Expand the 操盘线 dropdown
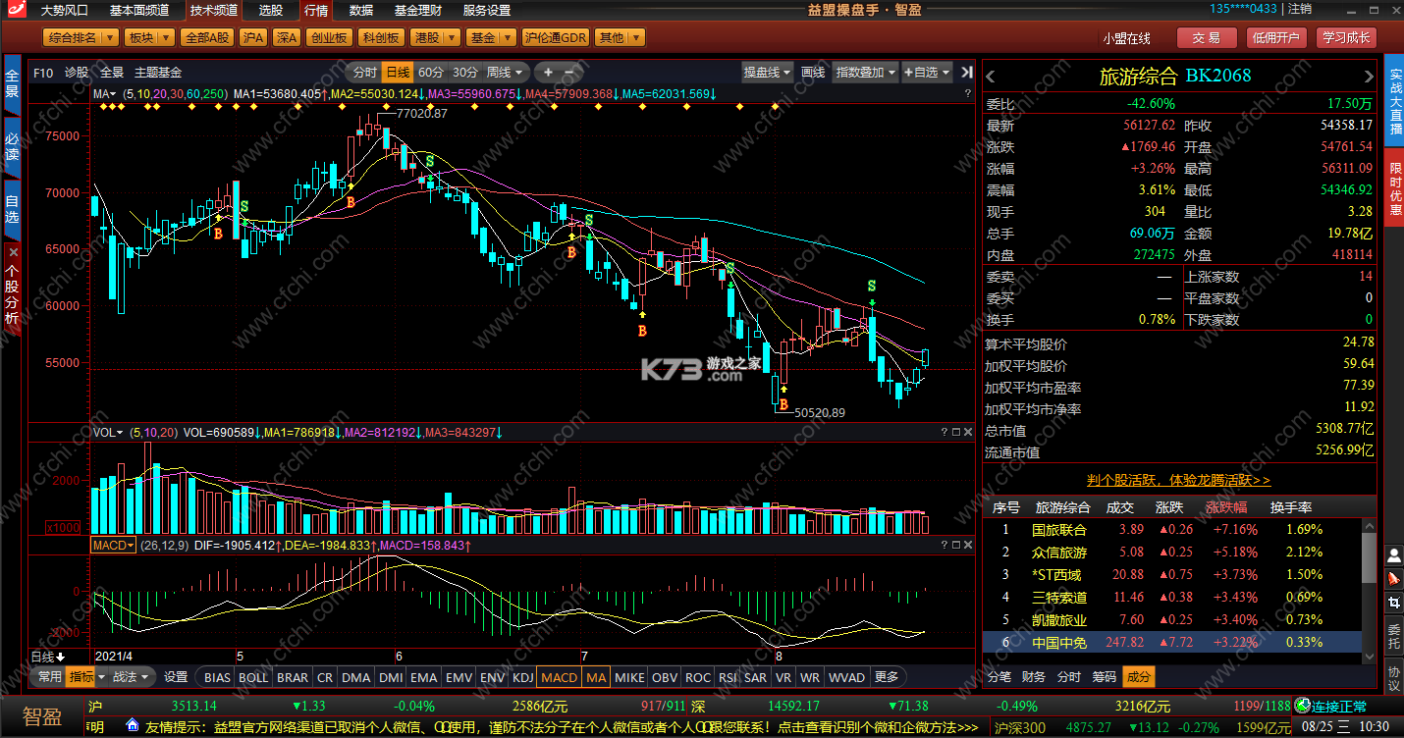The height and width of the screenshot is (738, 1404). point(767,73)
